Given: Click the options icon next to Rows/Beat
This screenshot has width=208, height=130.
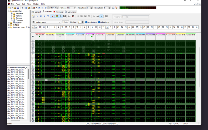Looking at the screenshot, I should coord(113,8).
